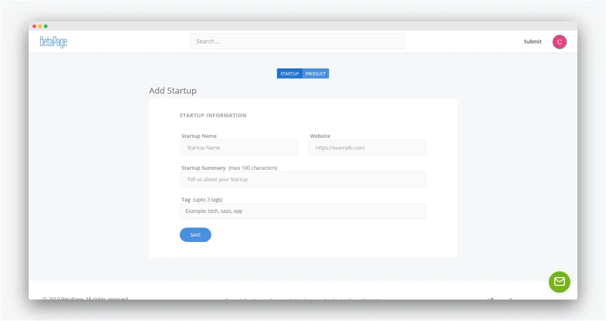Click into the Startup Name field
This screenshot has height=321, width=606.
(x=238, y=148)
